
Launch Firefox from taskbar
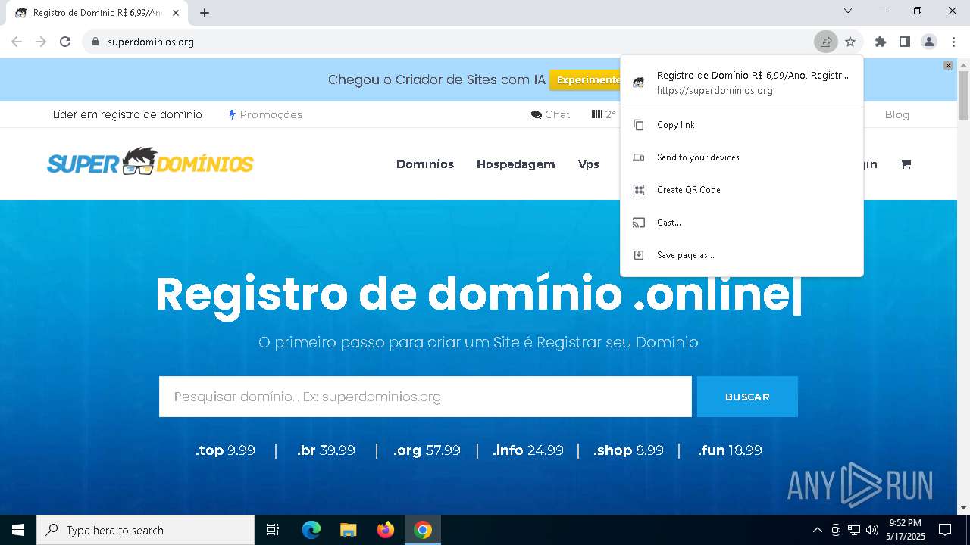click(x=386, y=530)
